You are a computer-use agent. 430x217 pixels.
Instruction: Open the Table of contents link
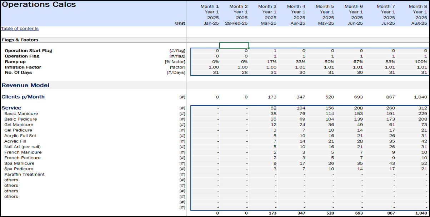[20, 29]
